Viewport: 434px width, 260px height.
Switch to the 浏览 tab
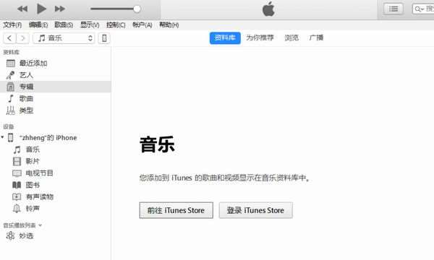click(x=292, y=38)
